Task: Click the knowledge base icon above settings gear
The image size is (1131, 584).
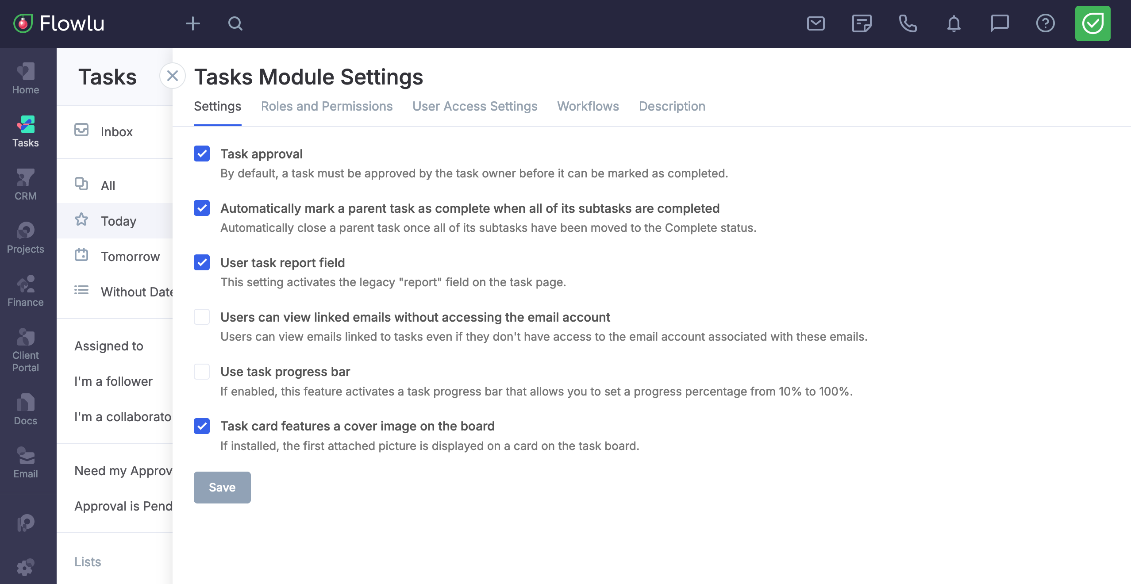Action: pos(26,523)
